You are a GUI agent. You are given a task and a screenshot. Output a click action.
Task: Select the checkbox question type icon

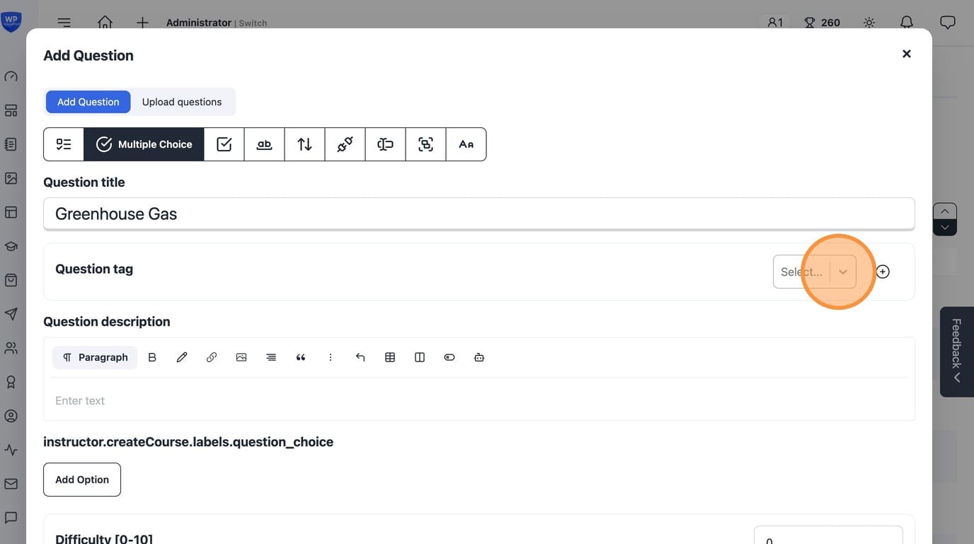coord(224,144)
